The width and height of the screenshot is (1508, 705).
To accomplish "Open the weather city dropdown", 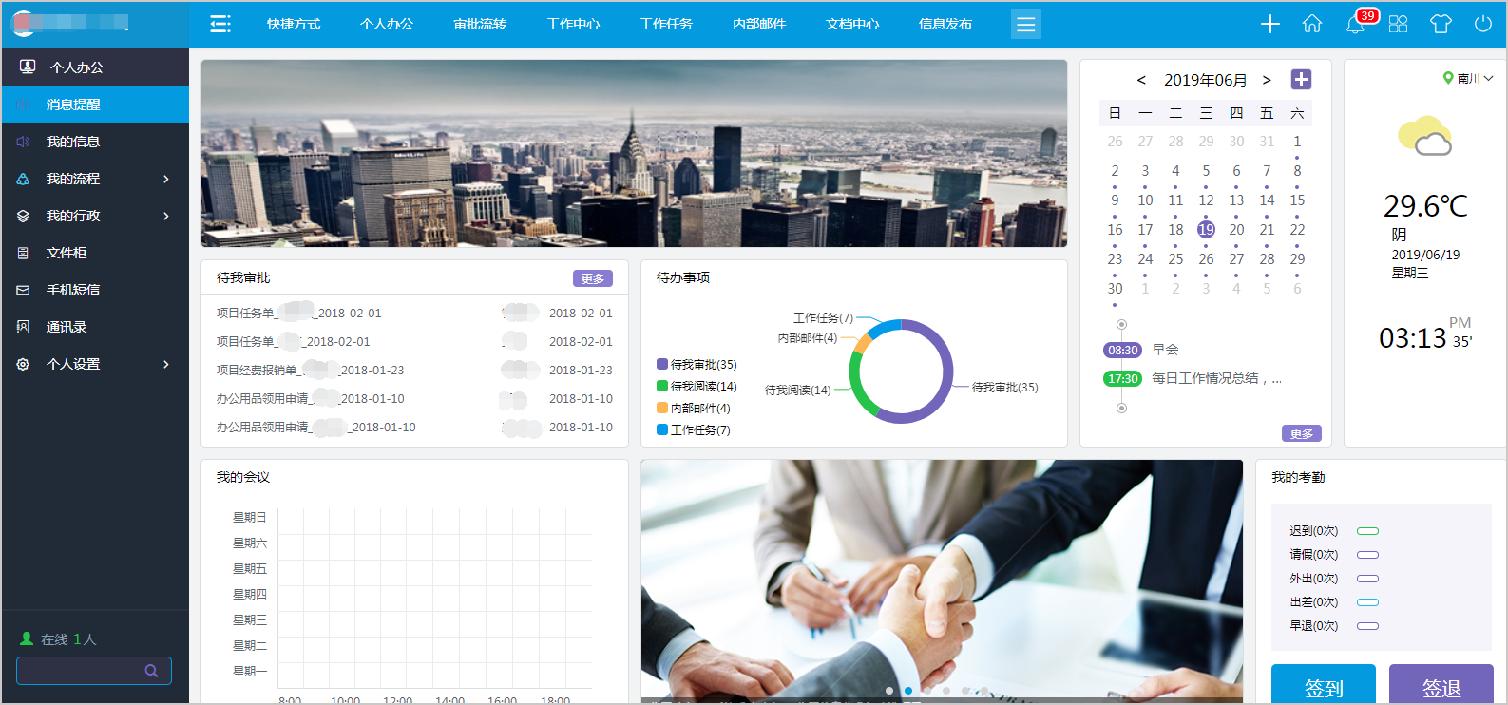I will tap(1468, 79).
